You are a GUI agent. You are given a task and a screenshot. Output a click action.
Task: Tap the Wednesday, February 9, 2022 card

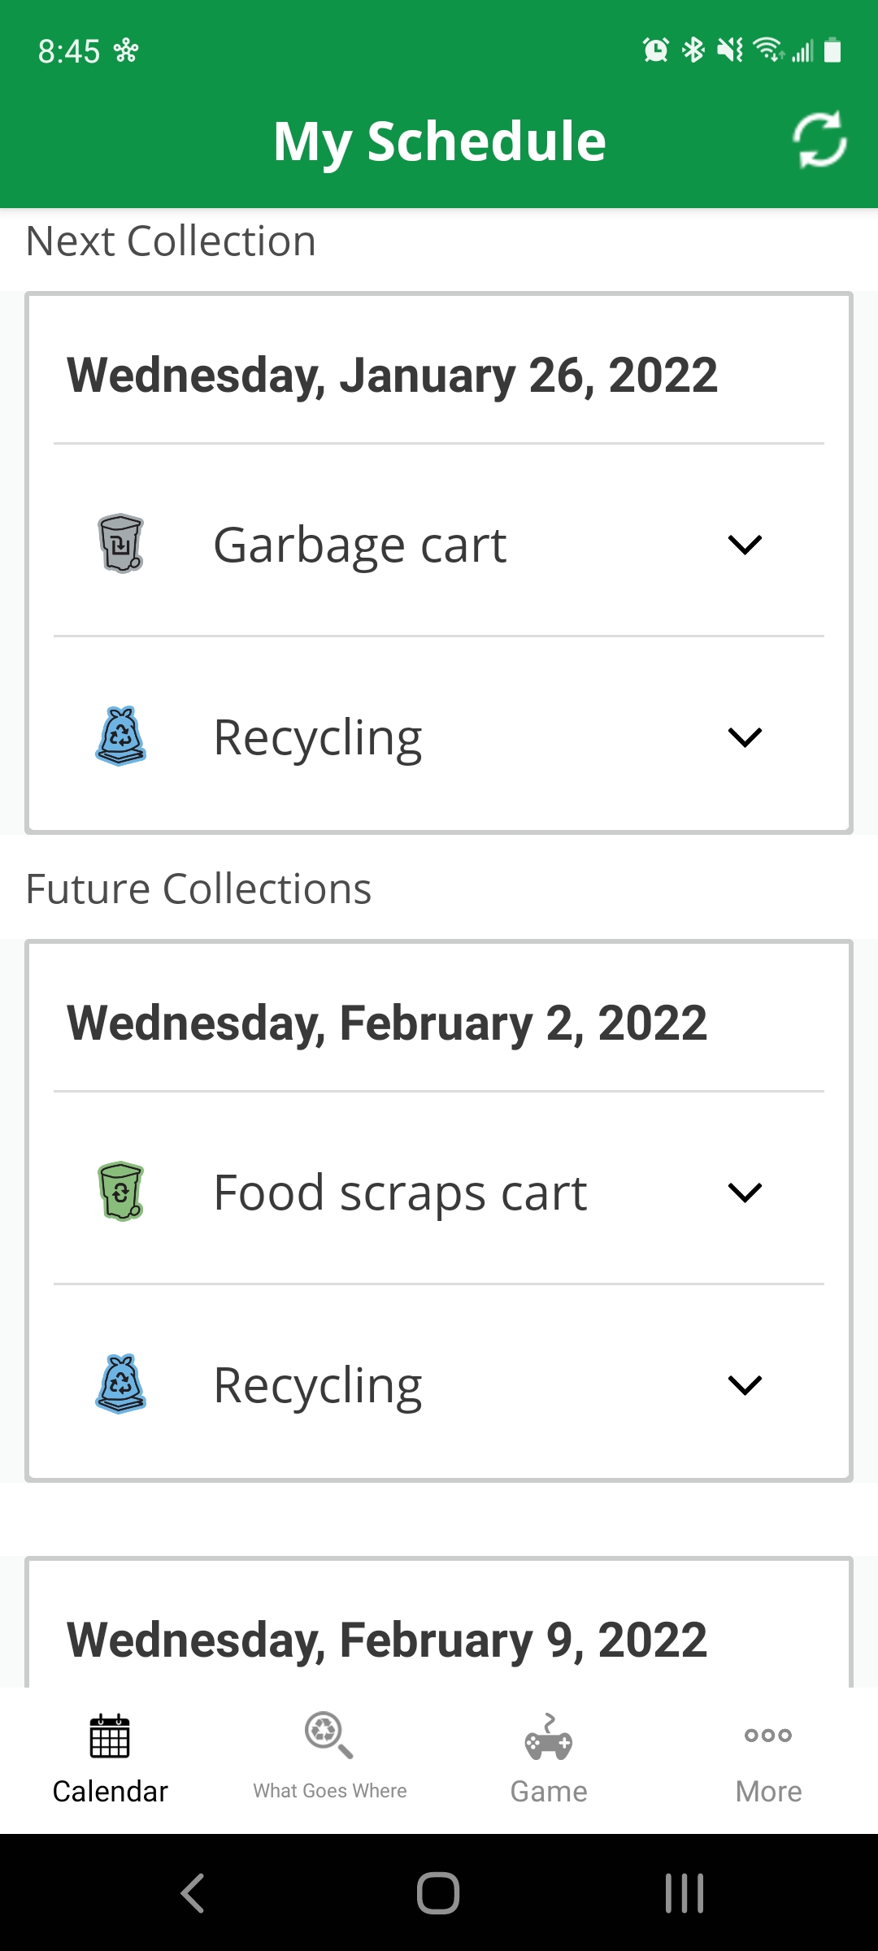click(387, 1639)
